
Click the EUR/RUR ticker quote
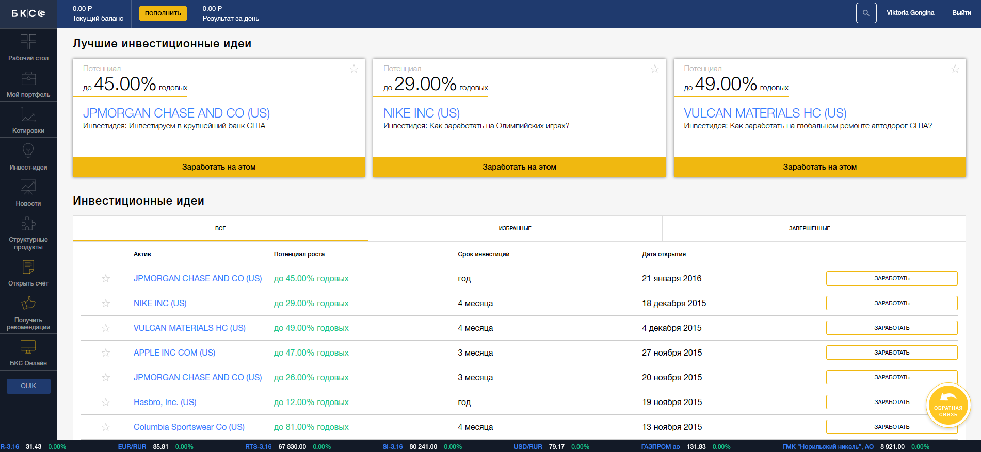155,447
